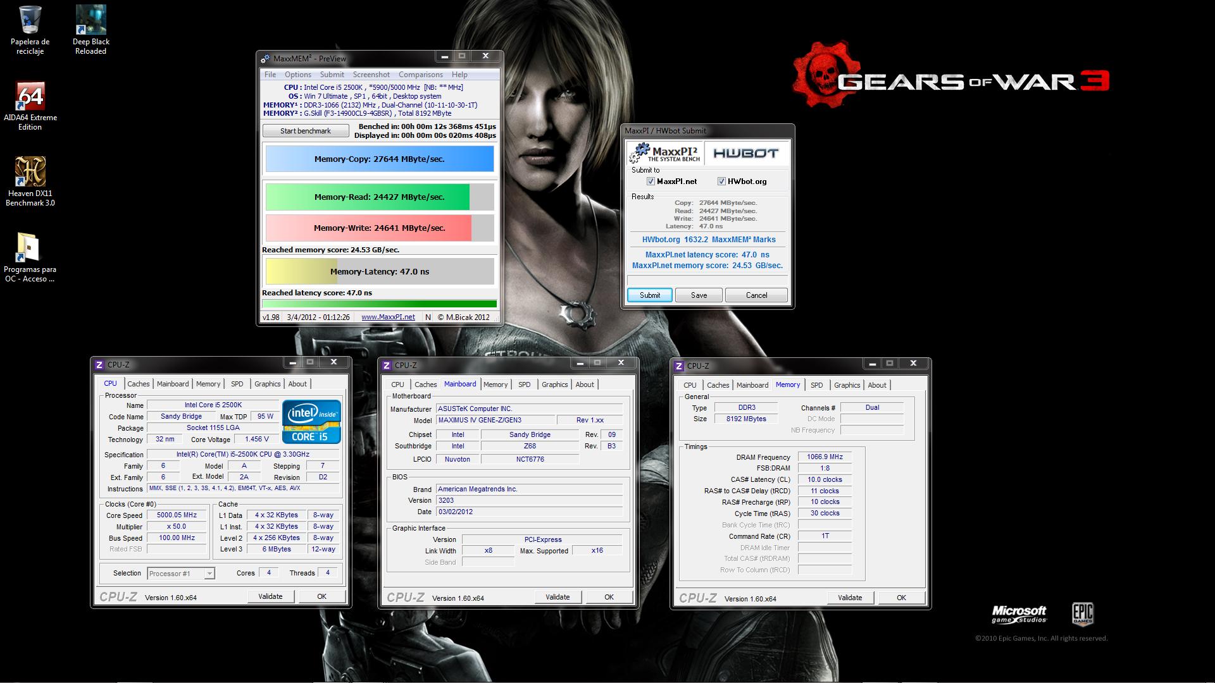Select Mainboard tab in CPU-Z Memory window

coord(752,385)
